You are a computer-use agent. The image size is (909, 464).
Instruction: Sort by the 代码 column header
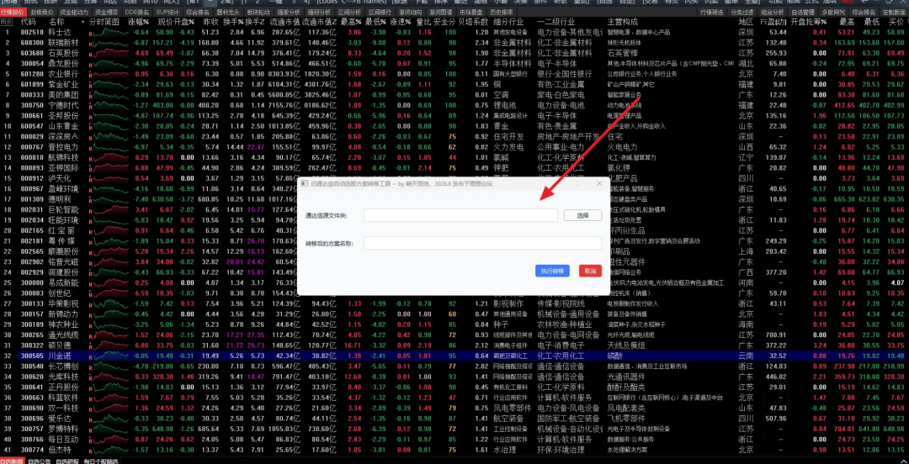click(29, 22)
